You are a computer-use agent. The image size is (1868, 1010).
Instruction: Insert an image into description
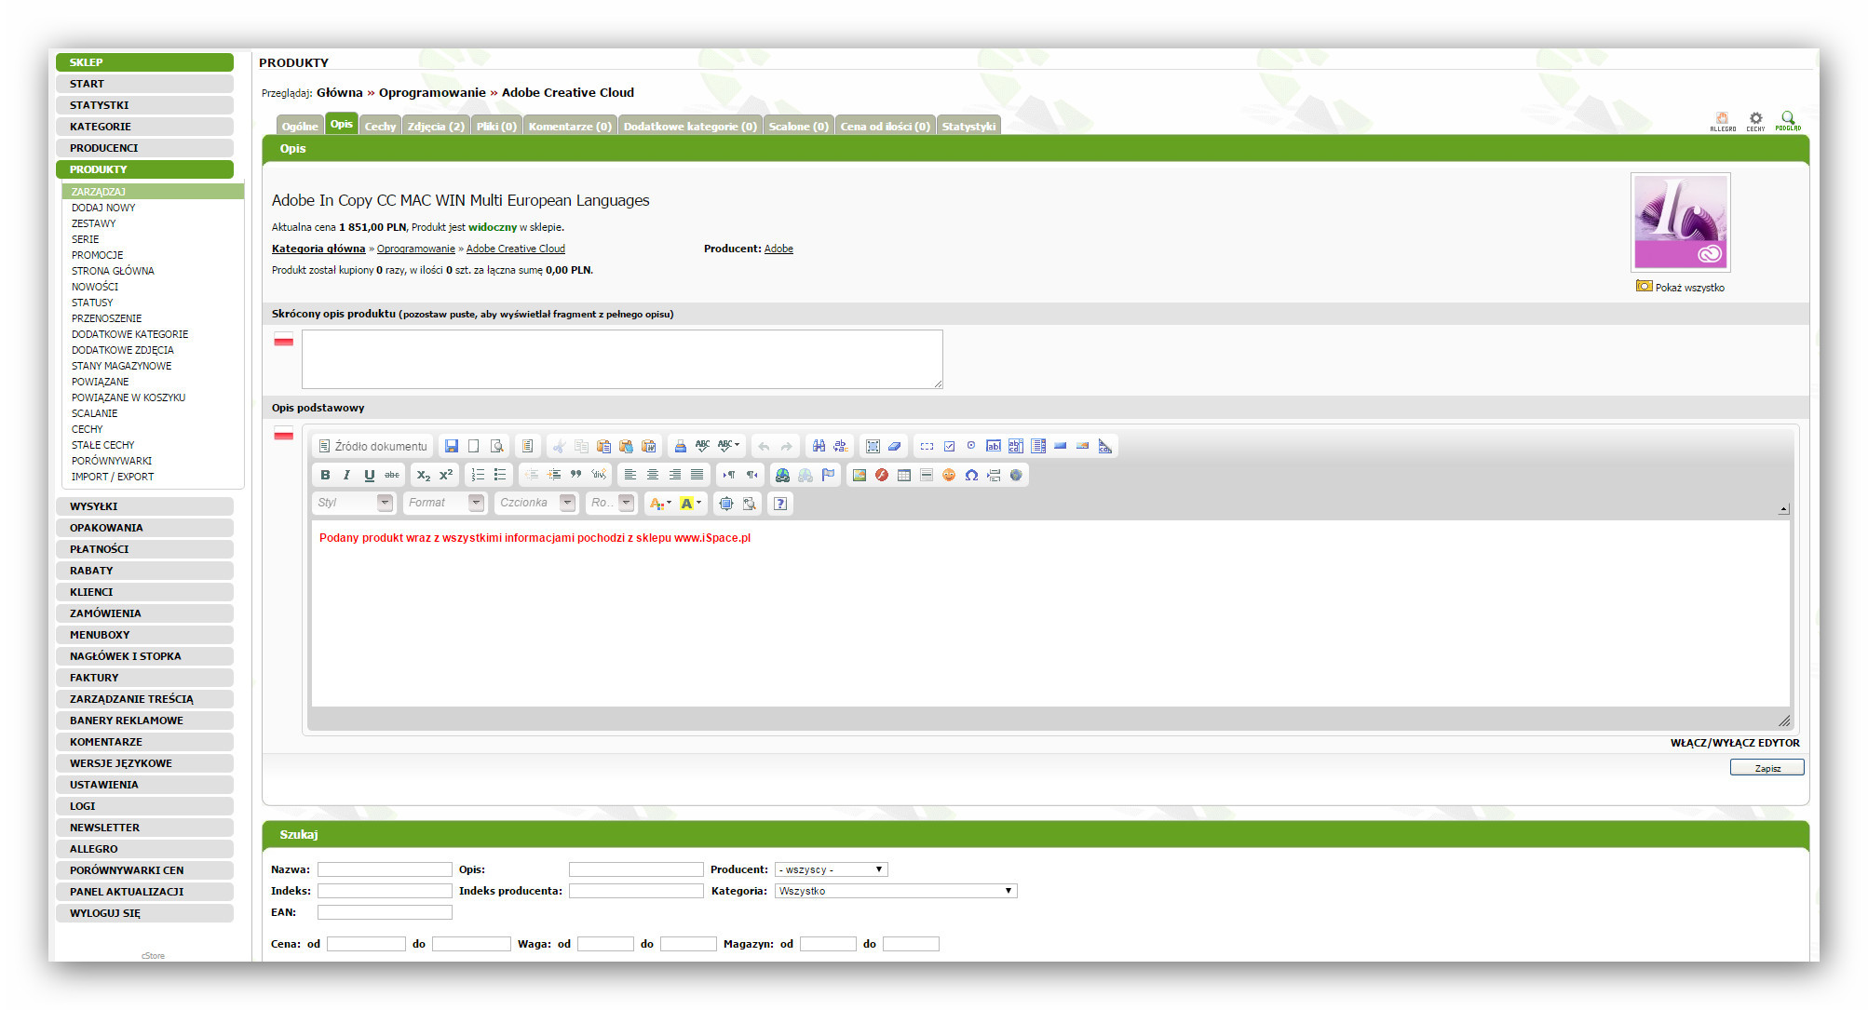click(x=860, y=475)
